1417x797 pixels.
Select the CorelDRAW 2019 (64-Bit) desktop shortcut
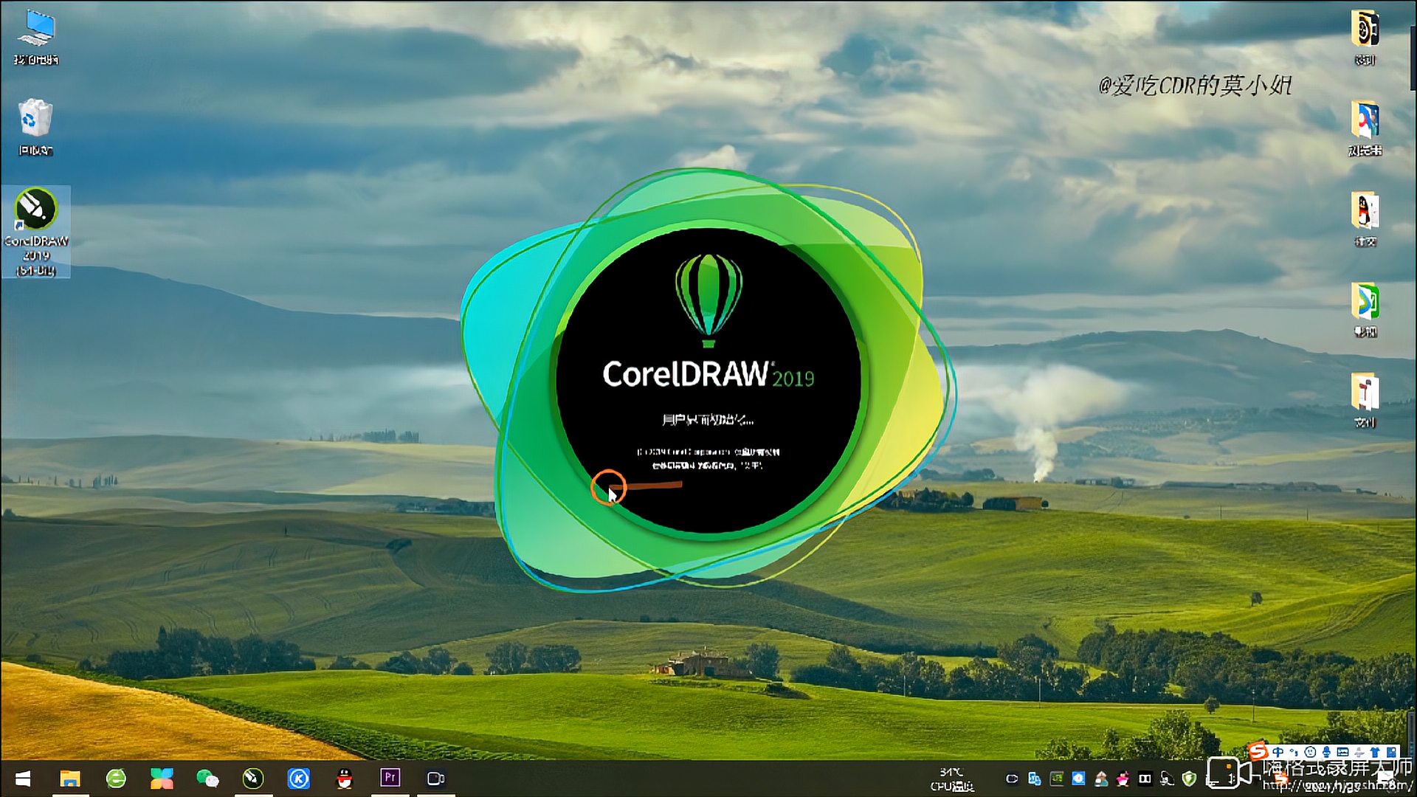tap(35, 232)
